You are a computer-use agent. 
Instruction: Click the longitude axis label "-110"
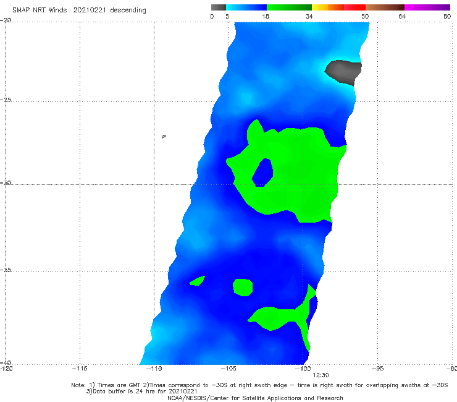[154, 369]
